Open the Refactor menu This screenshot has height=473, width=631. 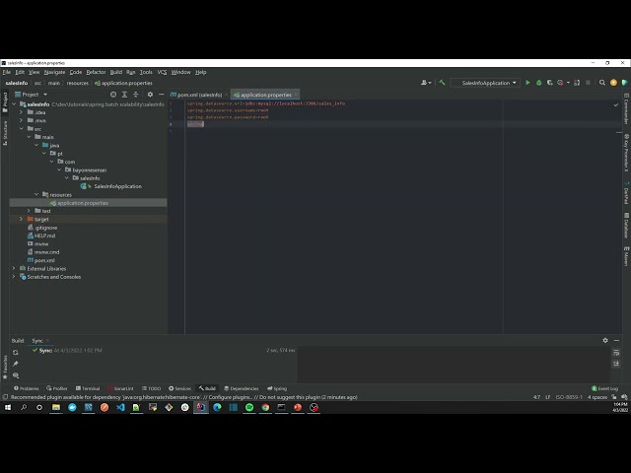pyautogui.click(x=96, y=72)
